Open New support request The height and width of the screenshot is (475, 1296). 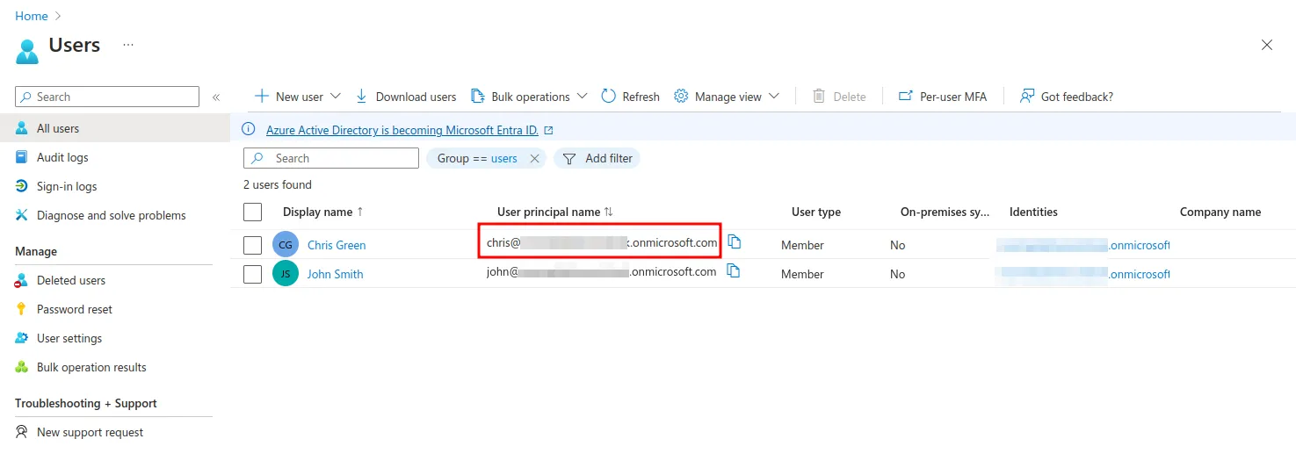(90, 432)
